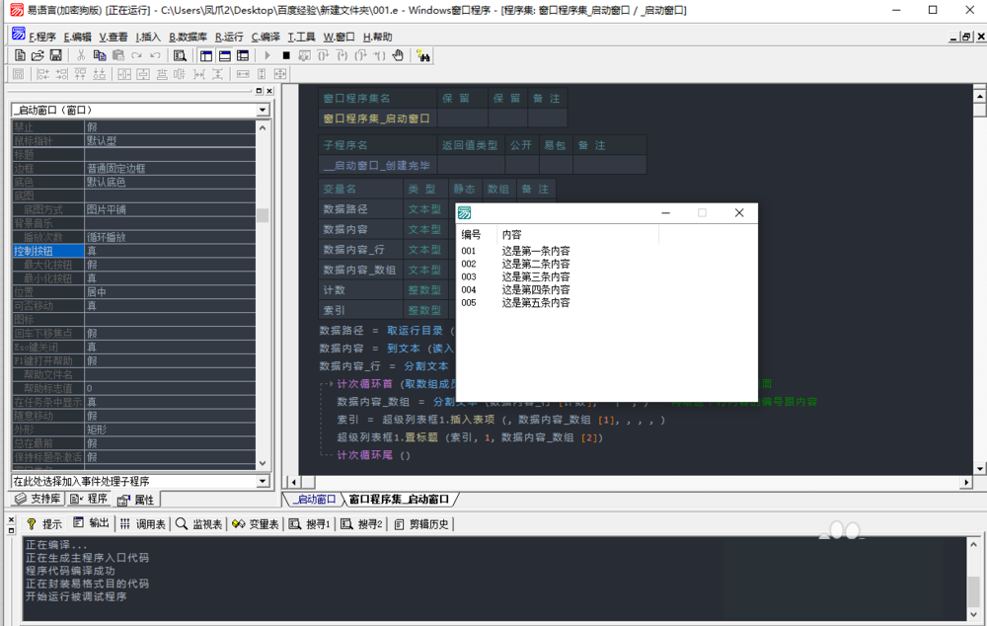Open the 提示 output tab
Viewport: 987px width, 626px height.
(44, 524)
